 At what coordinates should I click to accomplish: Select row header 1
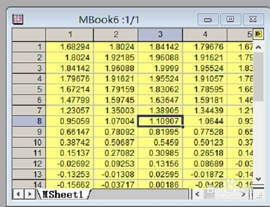tap(29, 47)
